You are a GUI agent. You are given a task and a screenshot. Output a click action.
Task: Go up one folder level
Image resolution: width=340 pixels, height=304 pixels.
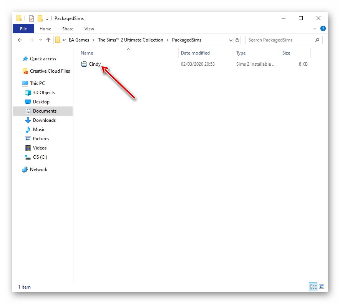[48, 40]
